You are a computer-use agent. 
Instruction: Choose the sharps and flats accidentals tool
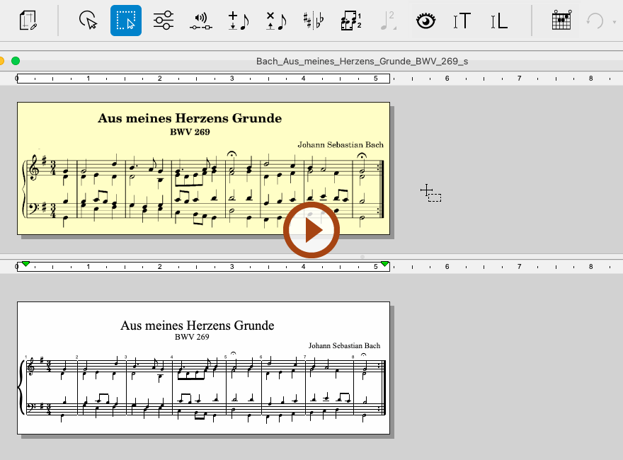(312, 21)
